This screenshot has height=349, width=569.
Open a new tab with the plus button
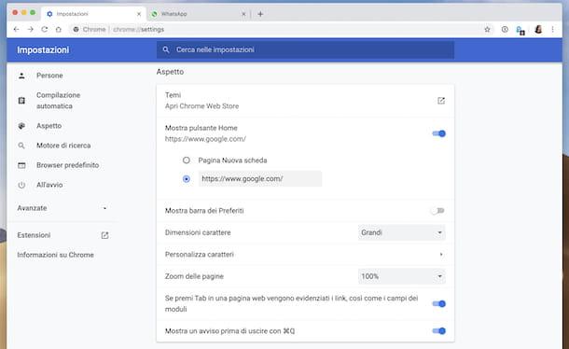coord(260,14)
